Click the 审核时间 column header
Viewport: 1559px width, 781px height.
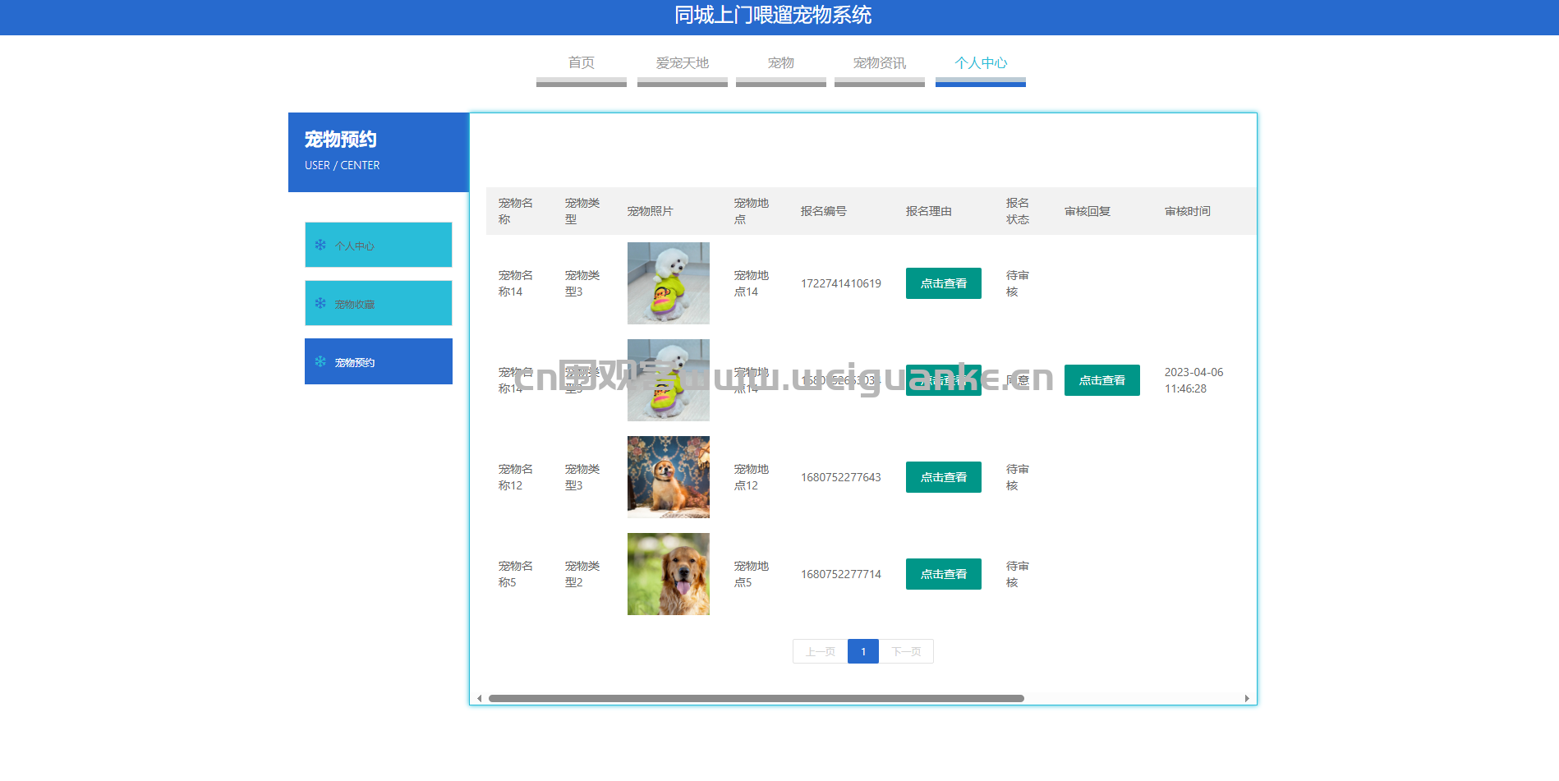coord(1187,211)
